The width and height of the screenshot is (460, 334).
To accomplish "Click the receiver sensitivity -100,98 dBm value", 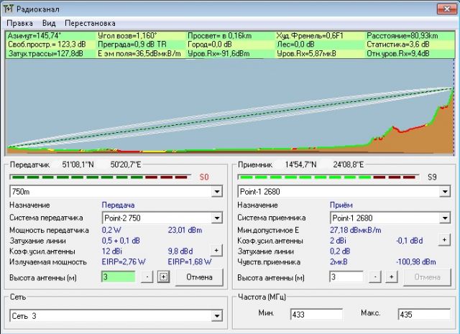I will (x=416, y=262).
